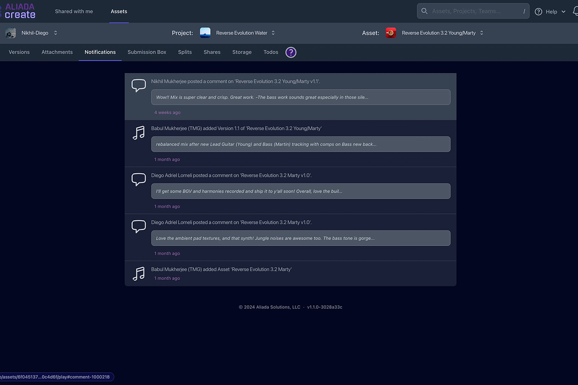The height and width of the screenshot is (385, 578).
Task: Go to the Splits tab
Action: [185, 52]
